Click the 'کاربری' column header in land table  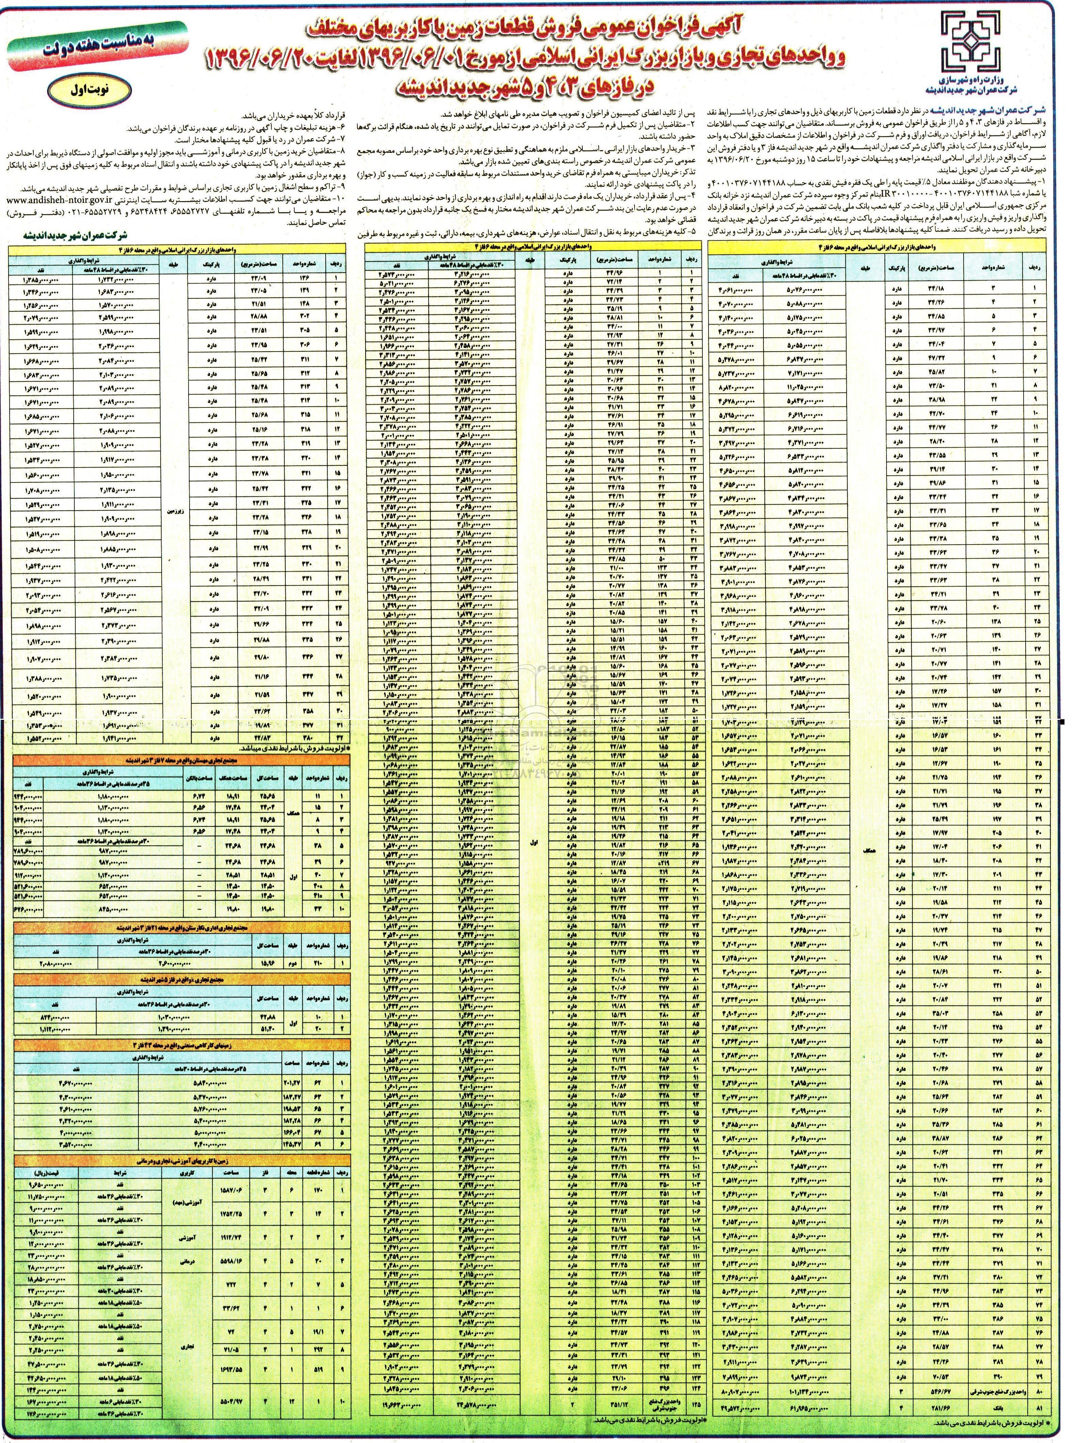[187, 1174]
